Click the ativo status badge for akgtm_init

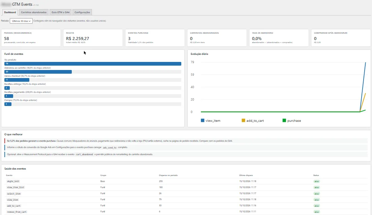click(x=316, y=181)
